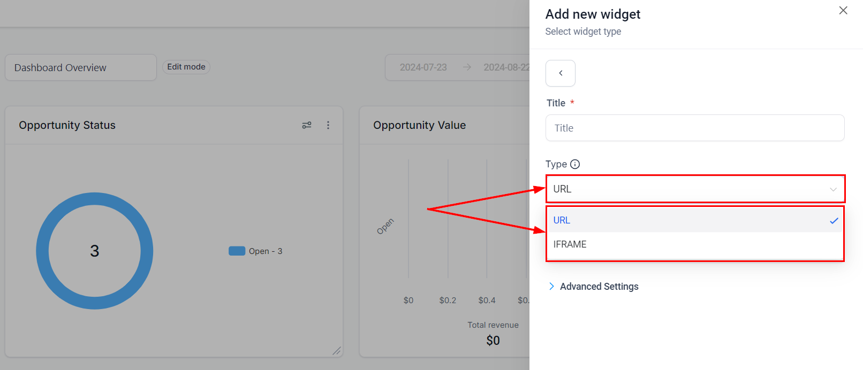The image size is (863, 370).
Task: Open the Opportunity Status filter settings icon
Action: click(307, 125)
